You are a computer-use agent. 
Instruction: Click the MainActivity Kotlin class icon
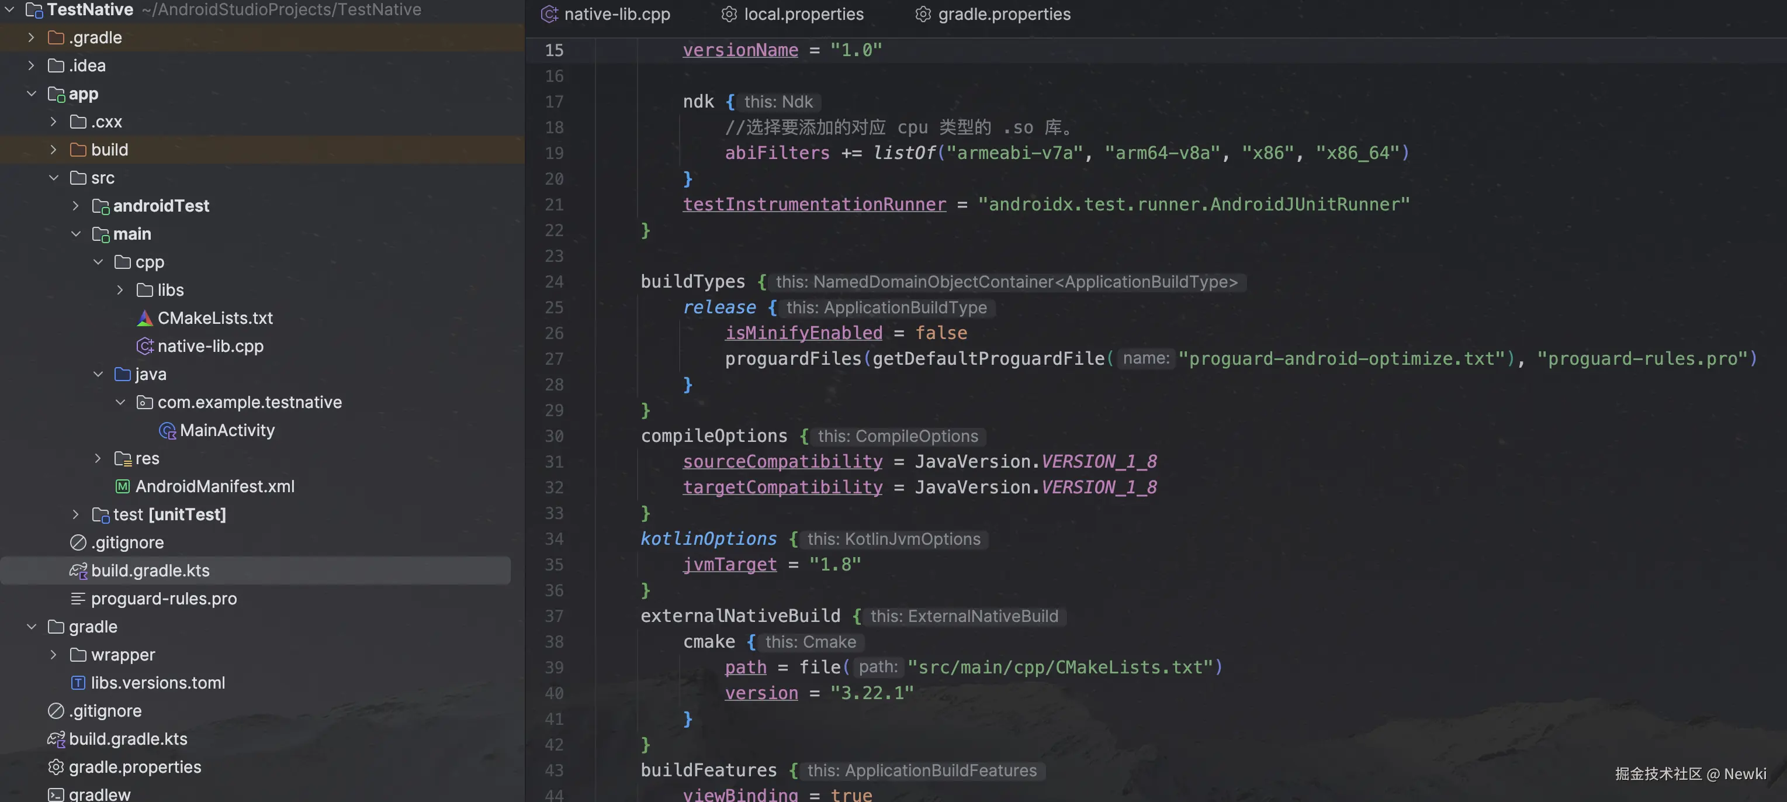tap(167, 430)
